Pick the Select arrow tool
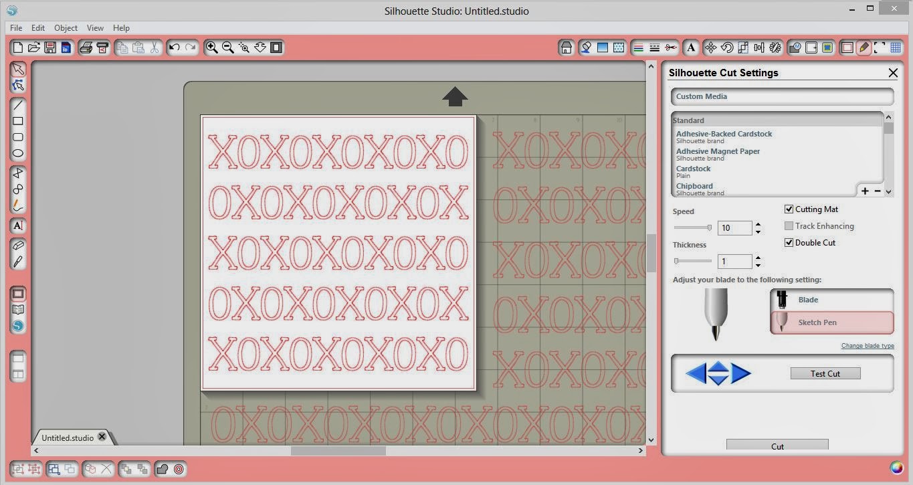The image size is (913, 485). click(x=18, y=69)
